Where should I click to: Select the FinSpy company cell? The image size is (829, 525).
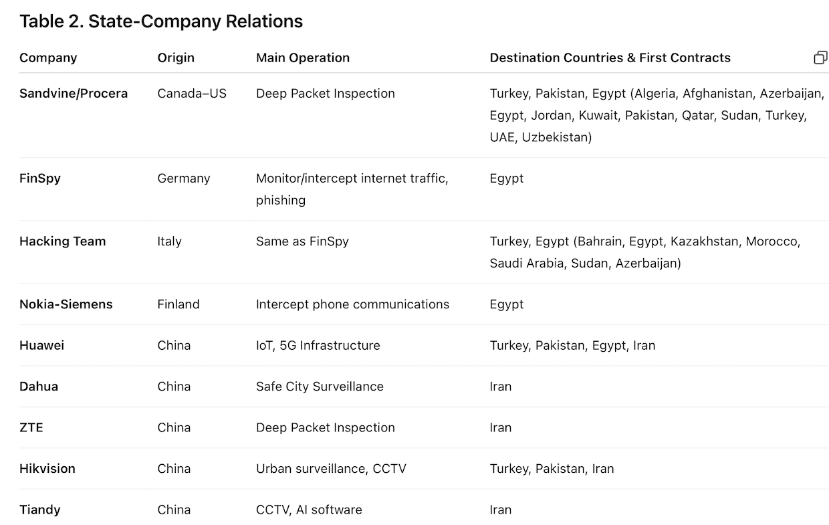[x=40, y=179]
